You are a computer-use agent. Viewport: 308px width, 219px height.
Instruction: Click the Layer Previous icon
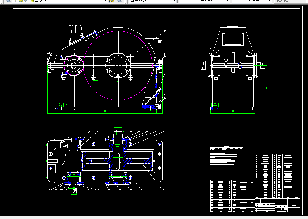coord(119,1)
